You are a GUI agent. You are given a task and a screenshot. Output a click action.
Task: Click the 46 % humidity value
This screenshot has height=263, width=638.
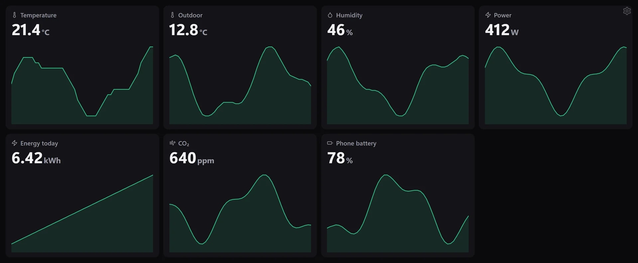(x=340, y=30)
